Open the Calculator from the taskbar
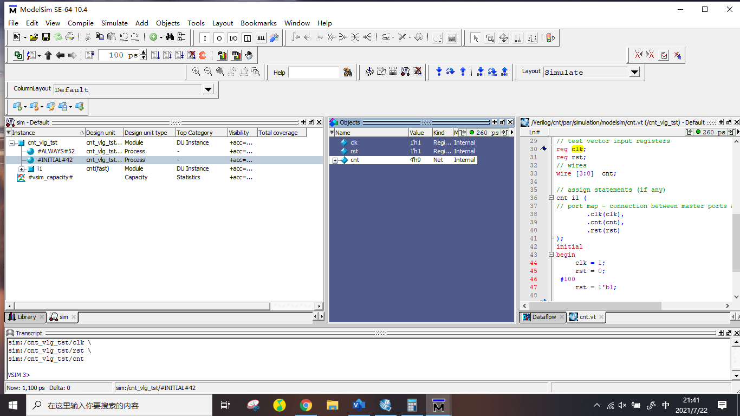The height and width of the screenshot is (416, 740). click(x=412, y=405)
